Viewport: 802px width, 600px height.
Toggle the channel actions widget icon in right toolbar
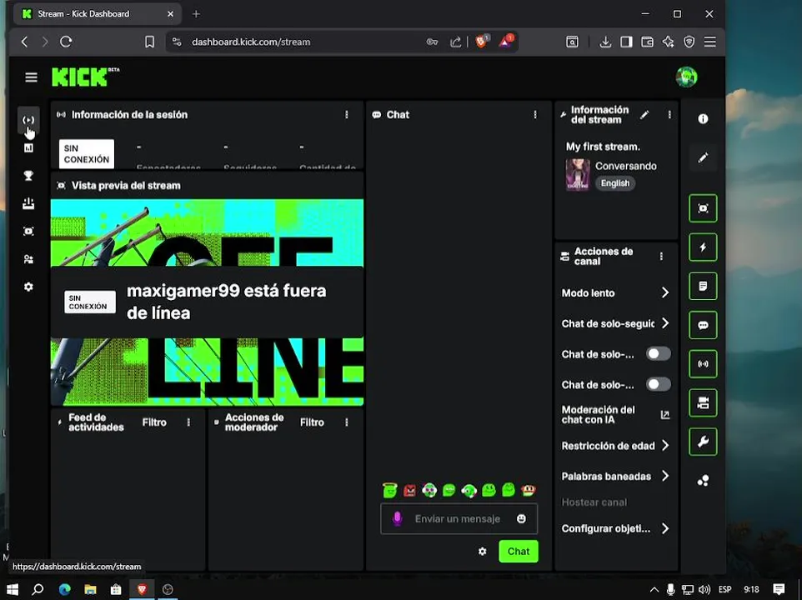[x=703, y=402]
